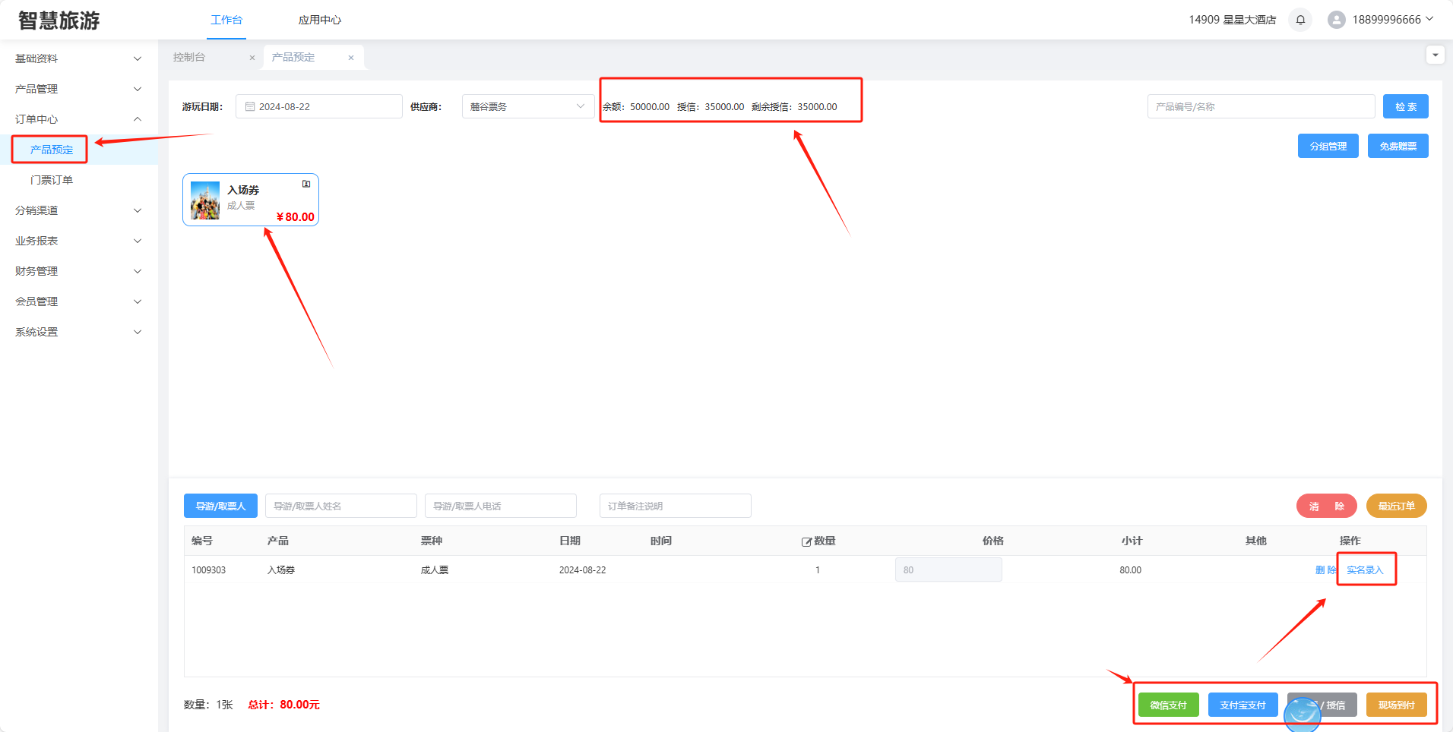The image size is (1453, 732).
Task: Close the 控制台 tab
Action: (252, 58)
